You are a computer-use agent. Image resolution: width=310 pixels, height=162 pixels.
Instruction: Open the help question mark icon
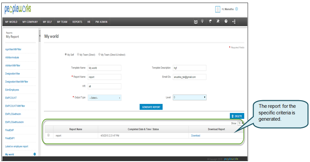click(226, 22)
